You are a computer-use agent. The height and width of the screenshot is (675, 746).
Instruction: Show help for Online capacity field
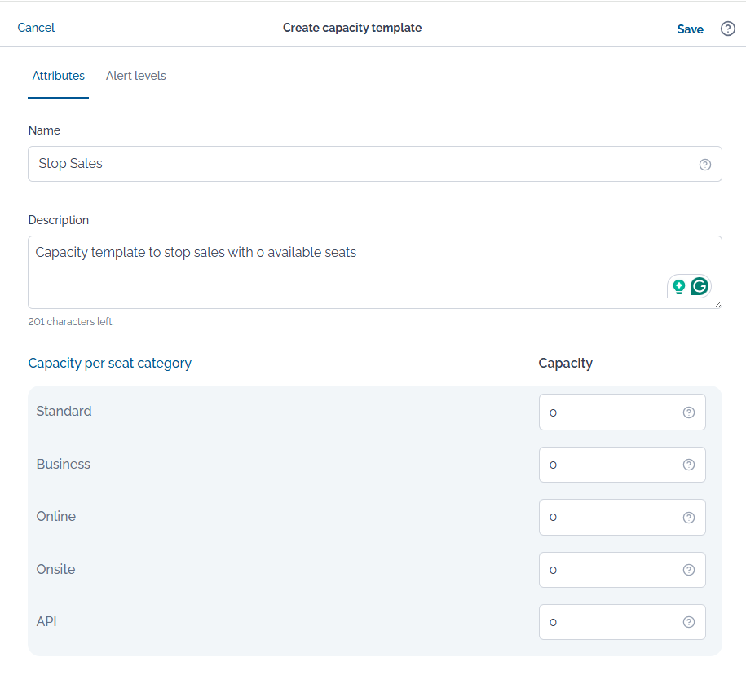[x=688, y=518]
